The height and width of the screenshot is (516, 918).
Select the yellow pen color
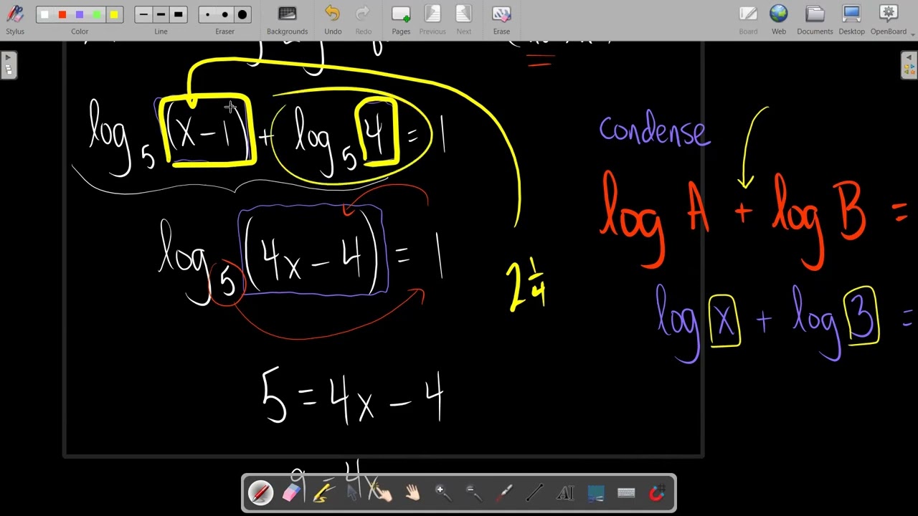tap(114, 14)
